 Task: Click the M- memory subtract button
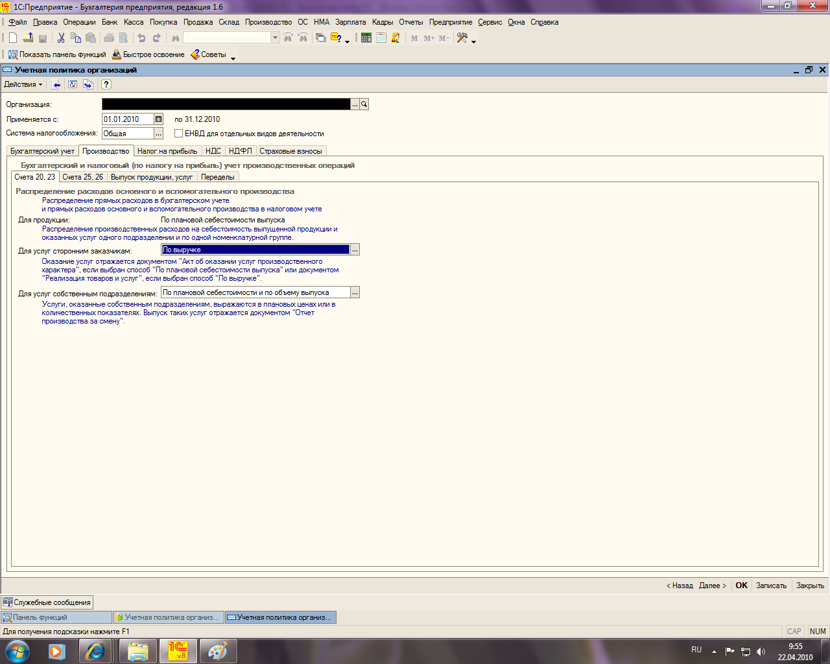(x=444, y=38)
